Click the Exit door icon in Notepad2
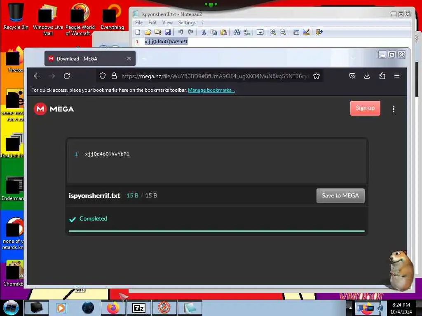Viewport: 422px width, 316px height. coord(319,32)
